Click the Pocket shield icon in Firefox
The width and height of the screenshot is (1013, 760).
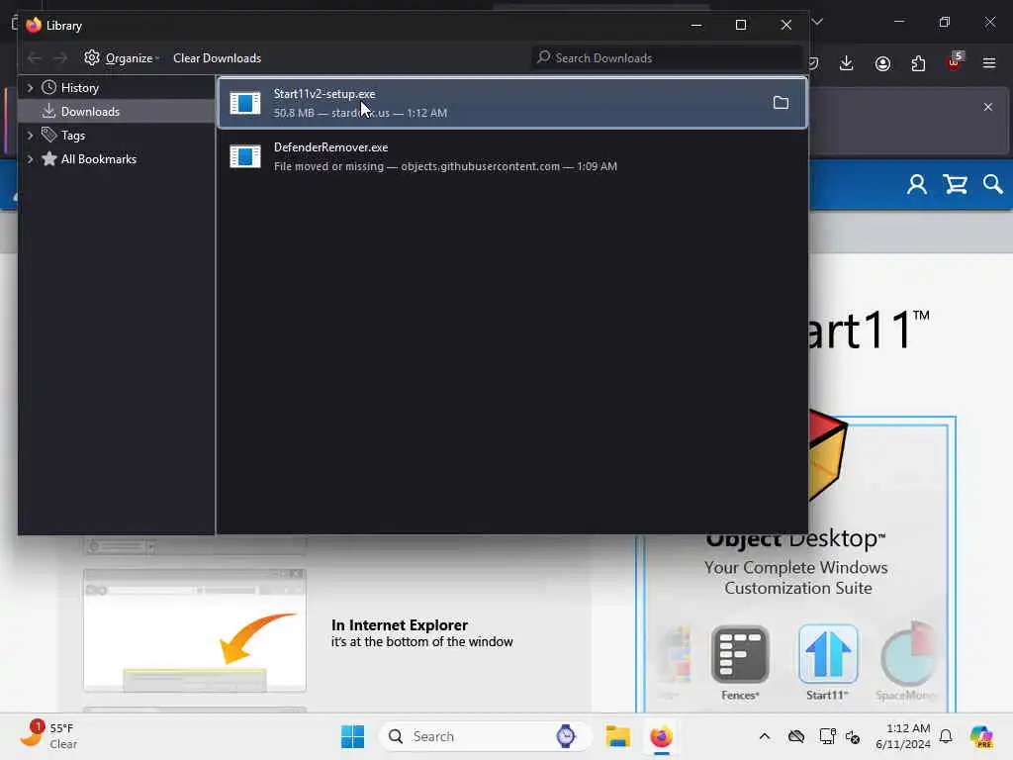(813, 63)
